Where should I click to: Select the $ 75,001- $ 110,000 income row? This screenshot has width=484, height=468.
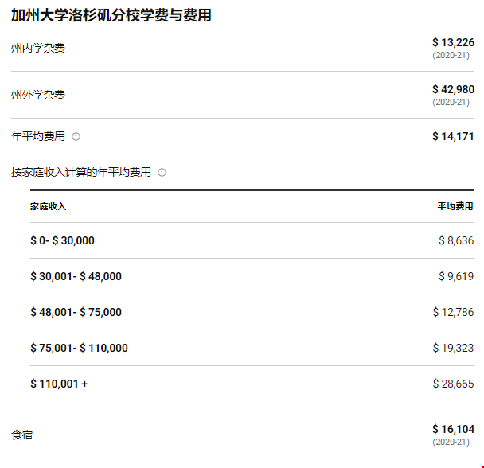click(x=252, y=348)
